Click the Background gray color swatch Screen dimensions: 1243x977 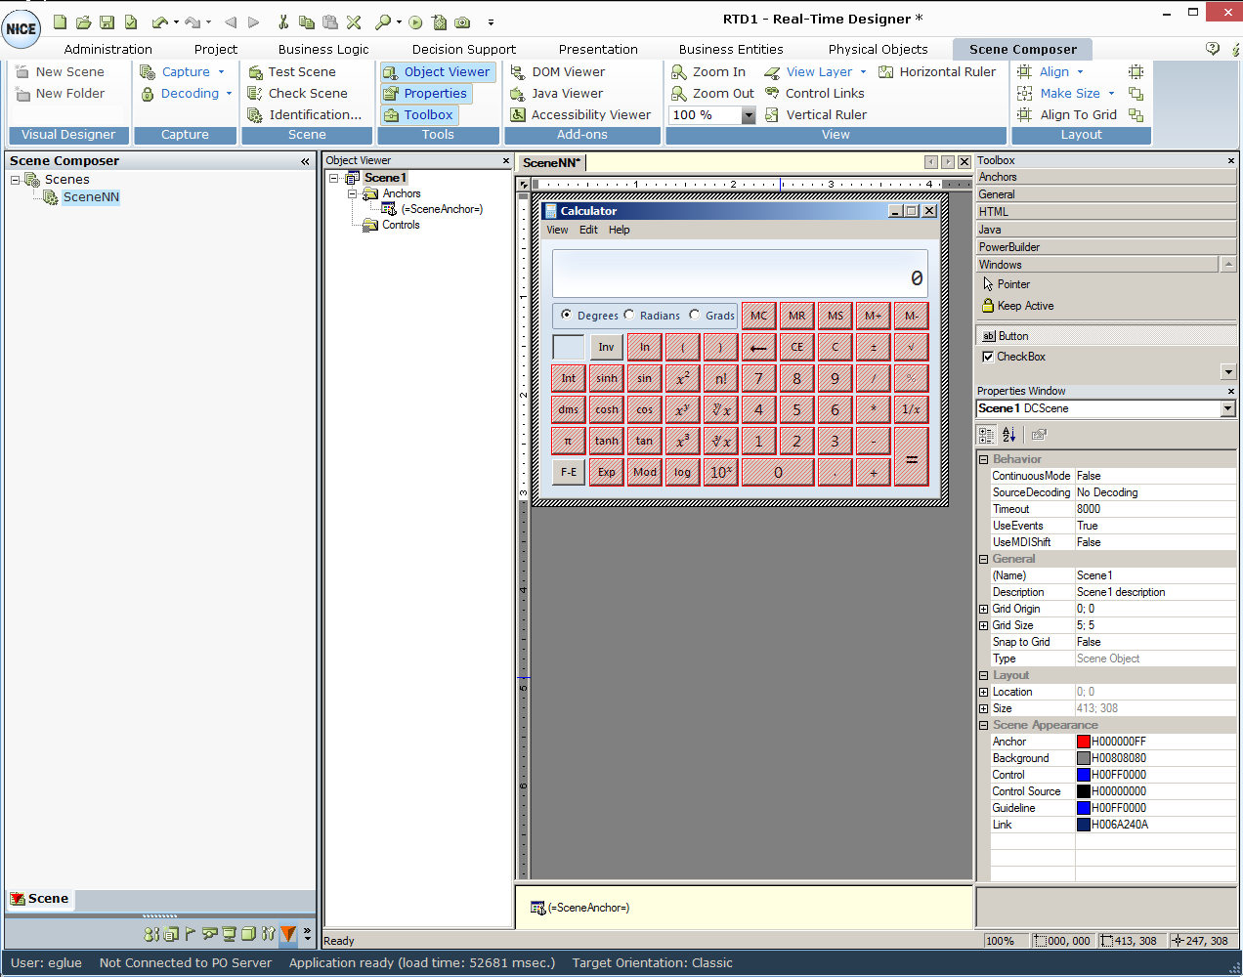click(1084, 758)
